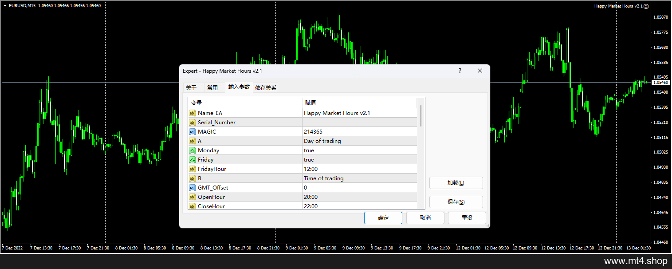Screen dimensions: 672x269
Task: Click the MAGIC value 214365
Action: pyautogui.click(x=313, y=132)
